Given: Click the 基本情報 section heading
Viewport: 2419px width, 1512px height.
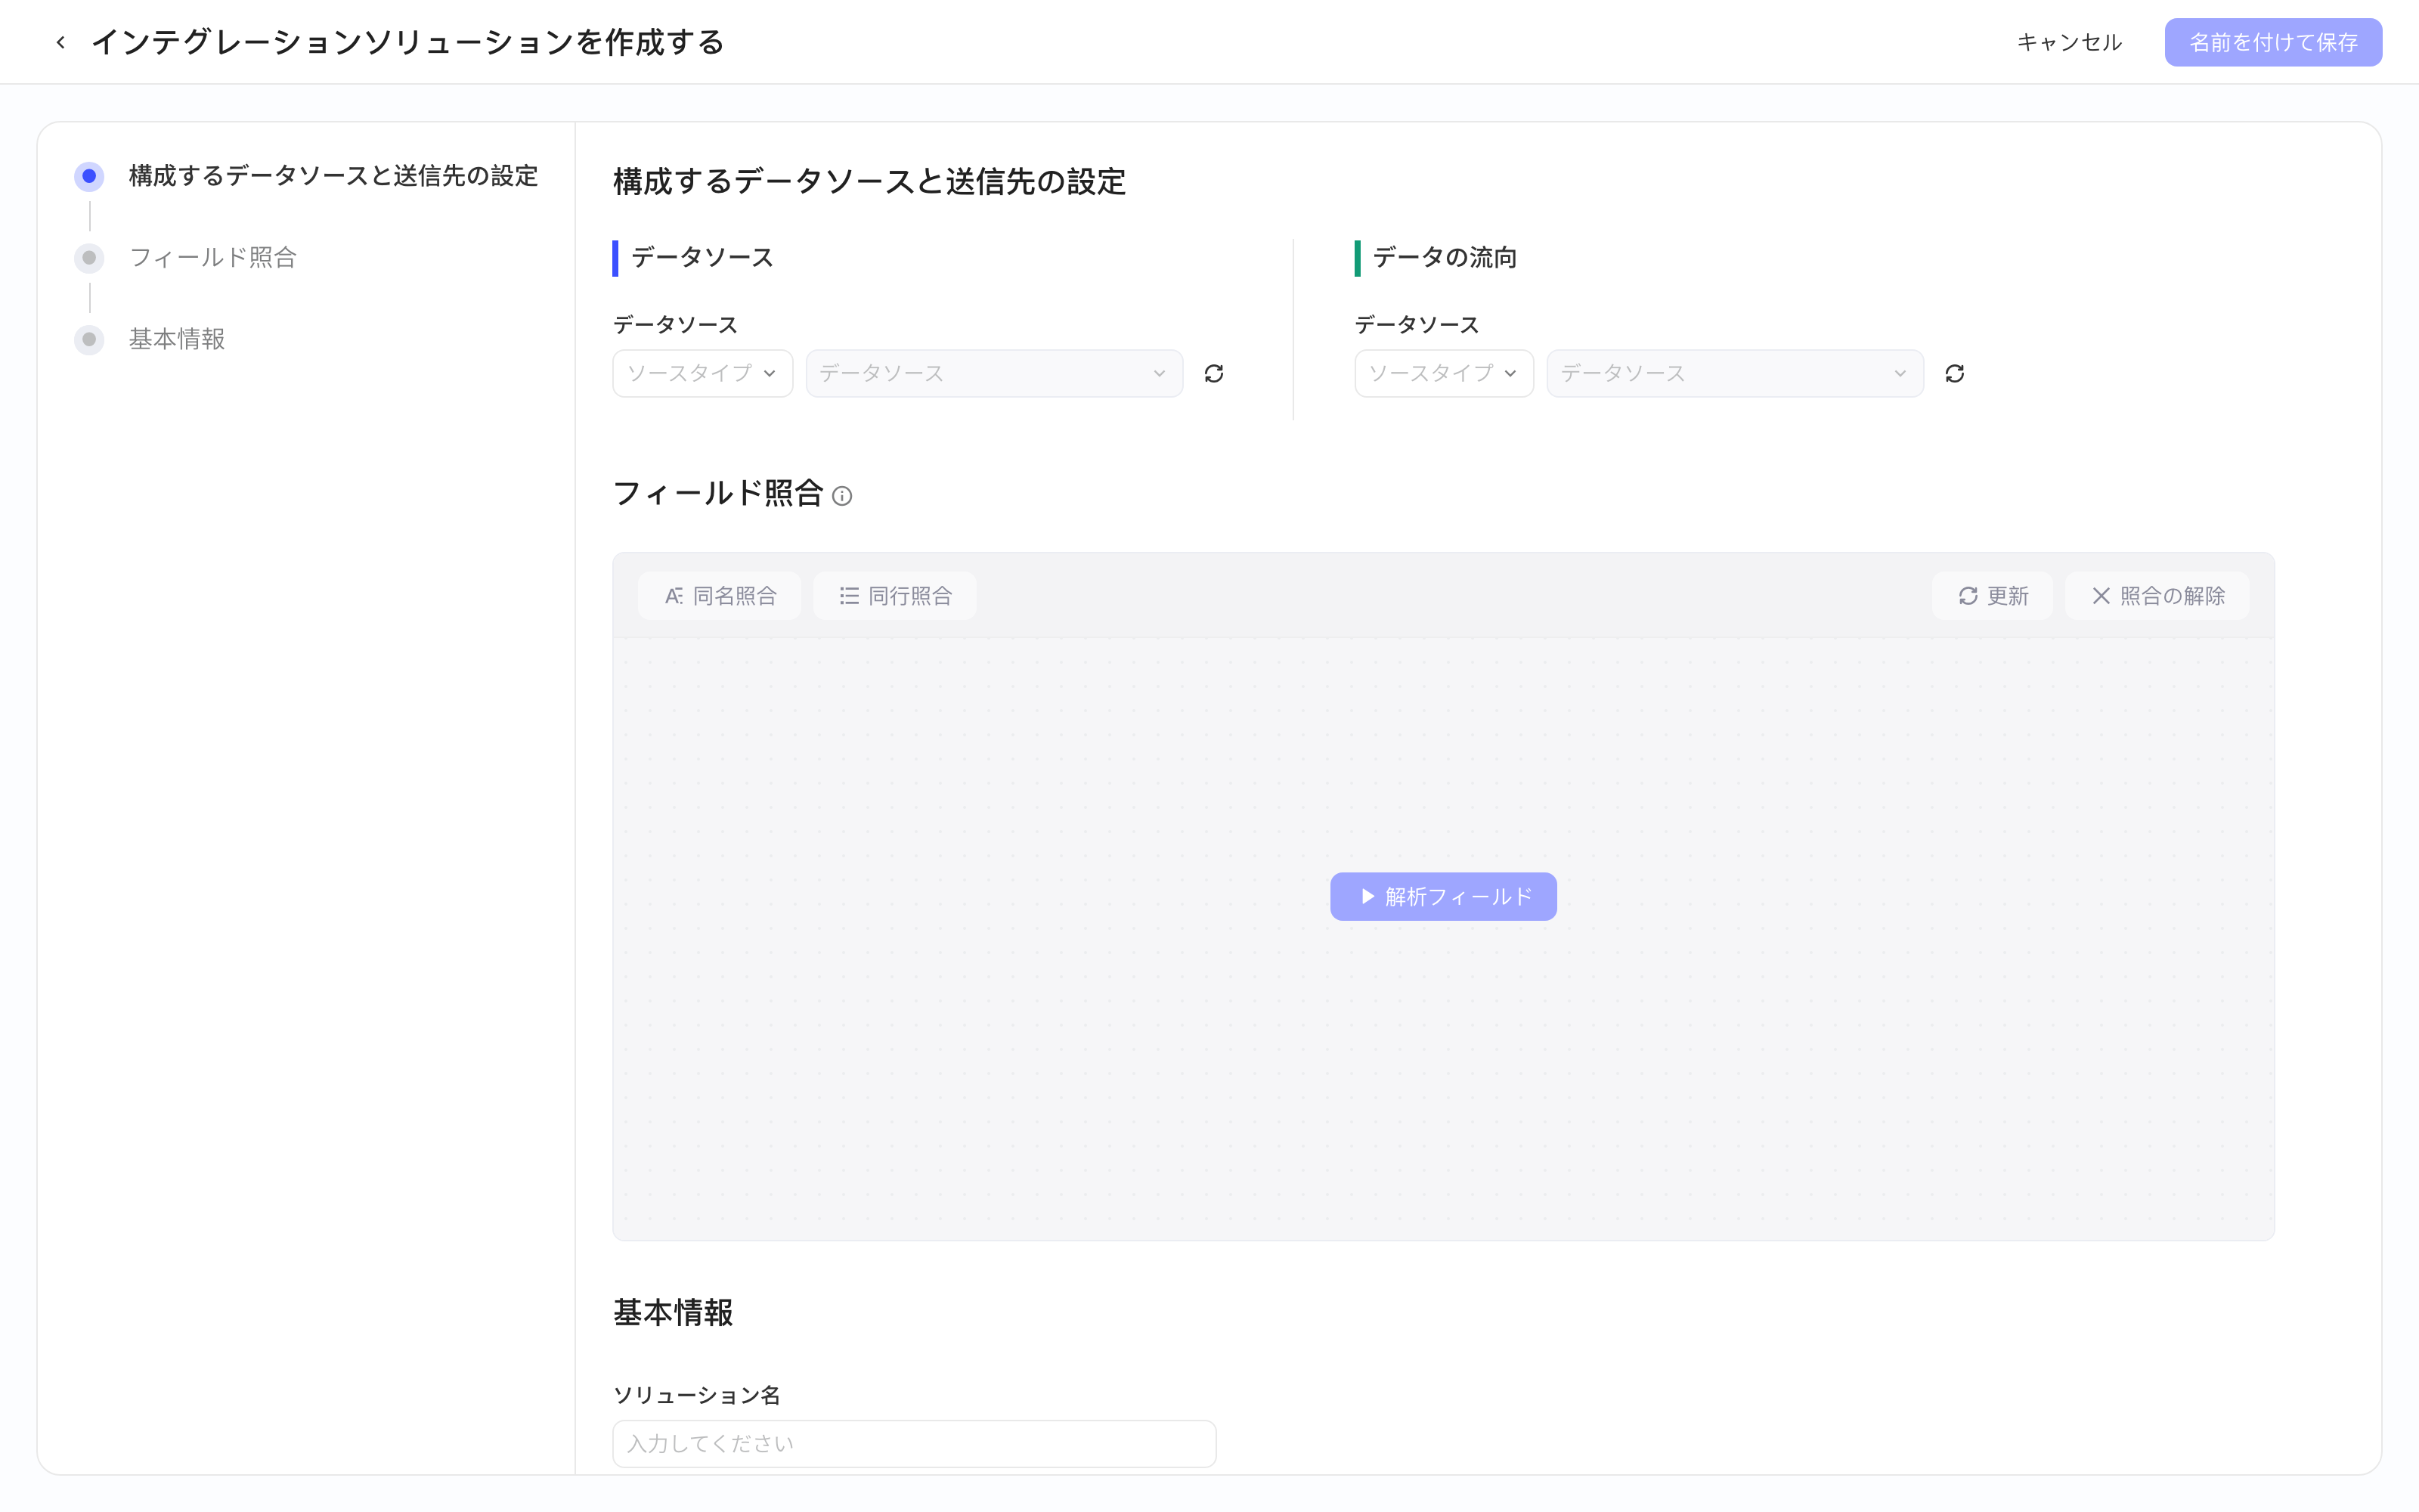Looking at the screenshot, I should click(x=673, y=1312).
